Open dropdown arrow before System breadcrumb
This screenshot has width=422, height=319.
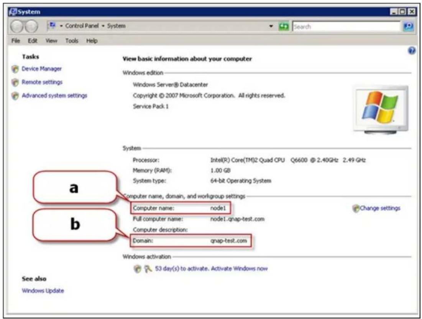click(103, 26)
